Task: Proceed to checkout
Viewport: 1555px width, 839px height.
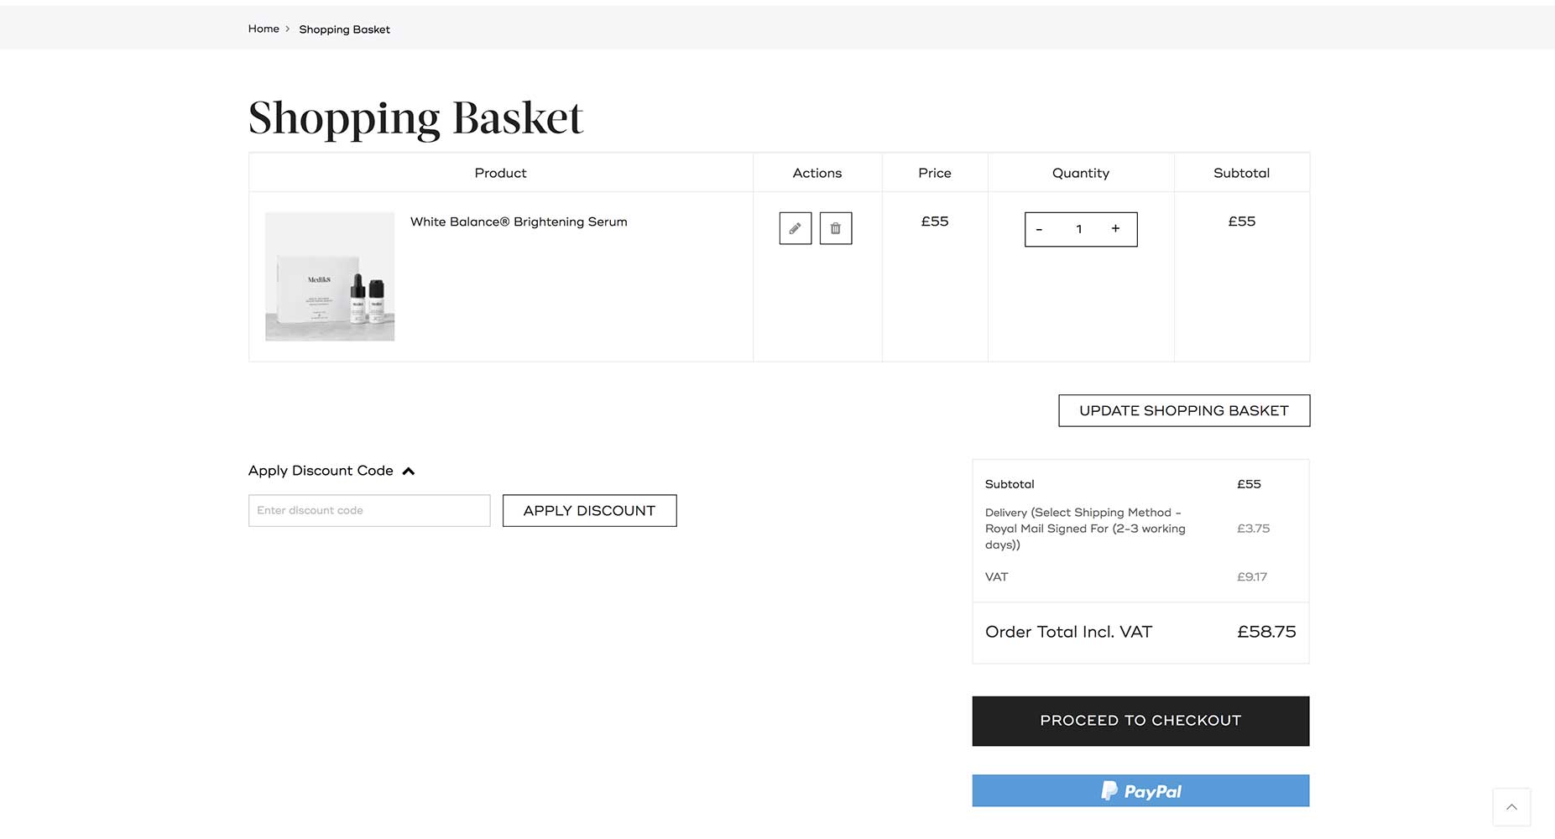Action: click(1140, 721)
